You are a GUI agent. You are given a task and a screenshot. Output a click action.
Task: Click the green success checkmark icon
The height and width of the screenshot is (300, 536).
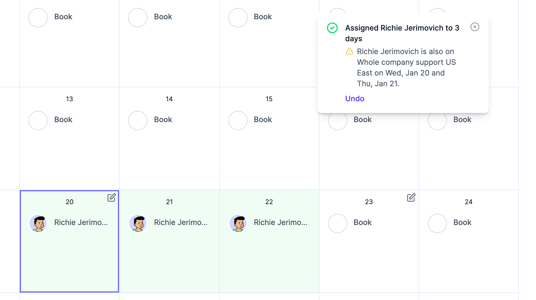tap(332, 28)
